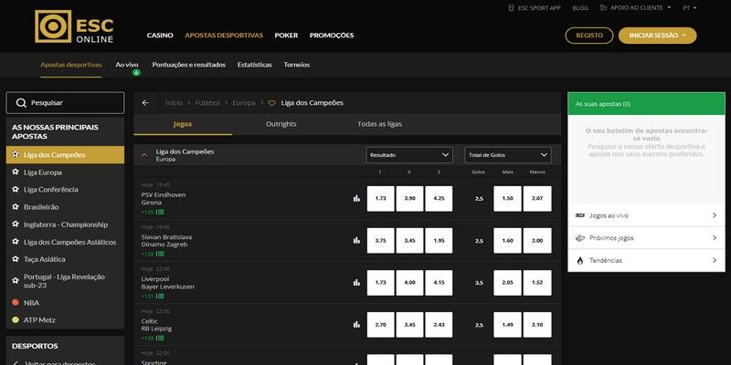Open the Ao vivo sub-navigation item
731x365 pixels.
(x=127, y=65)
